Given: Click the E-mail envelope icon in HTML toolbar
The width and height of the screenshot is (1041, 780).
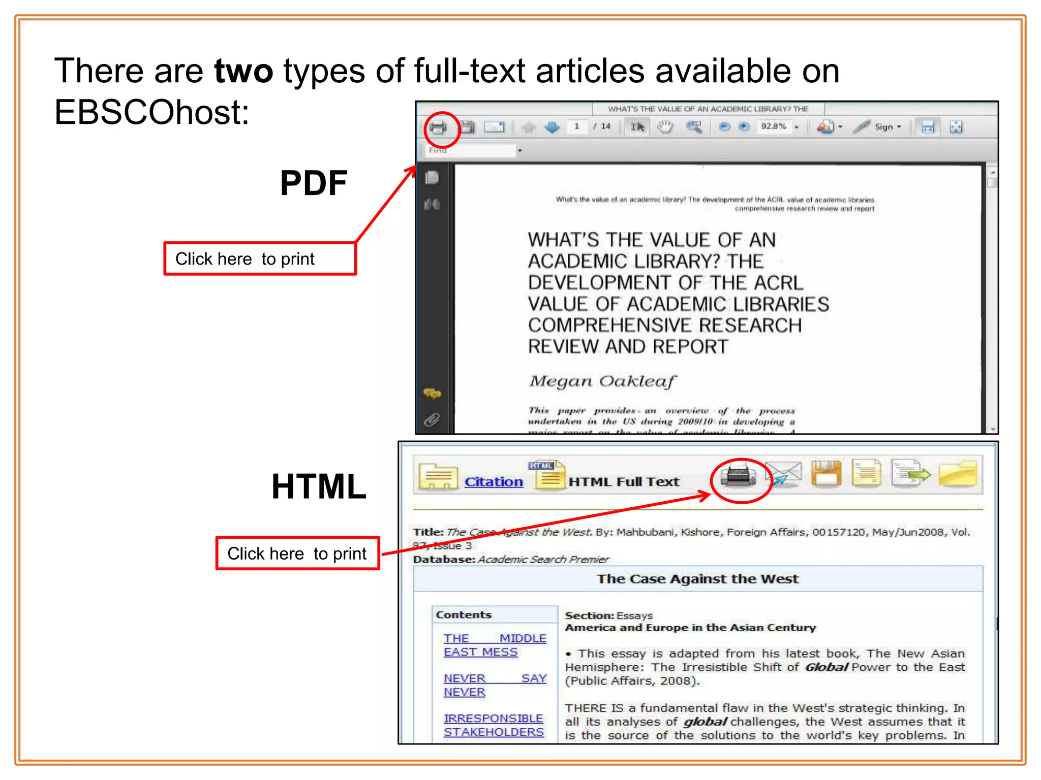Looking at the screenshot, I should [783, 474].
